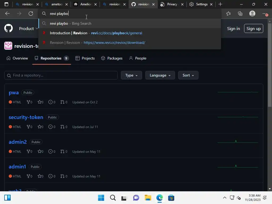Screen dimensions: 272x204
Task: Close the ametool search tab
Action: coord(66,4)
